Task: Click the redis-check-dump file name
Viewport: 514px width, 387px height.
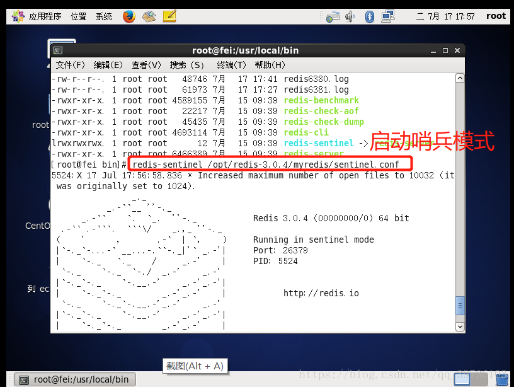Action: (324, 122)
